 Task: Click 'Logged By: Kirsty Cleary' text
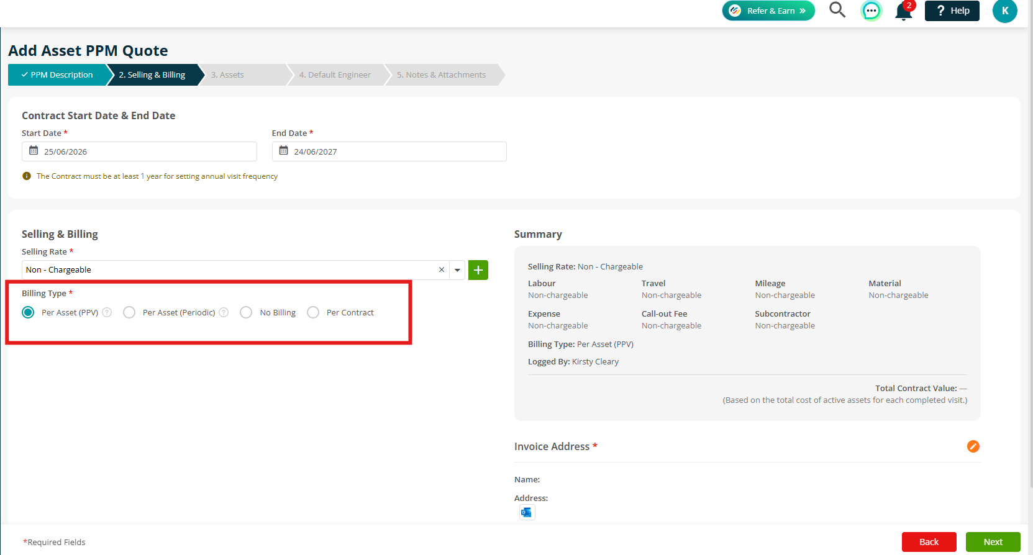tap(573, 361)
